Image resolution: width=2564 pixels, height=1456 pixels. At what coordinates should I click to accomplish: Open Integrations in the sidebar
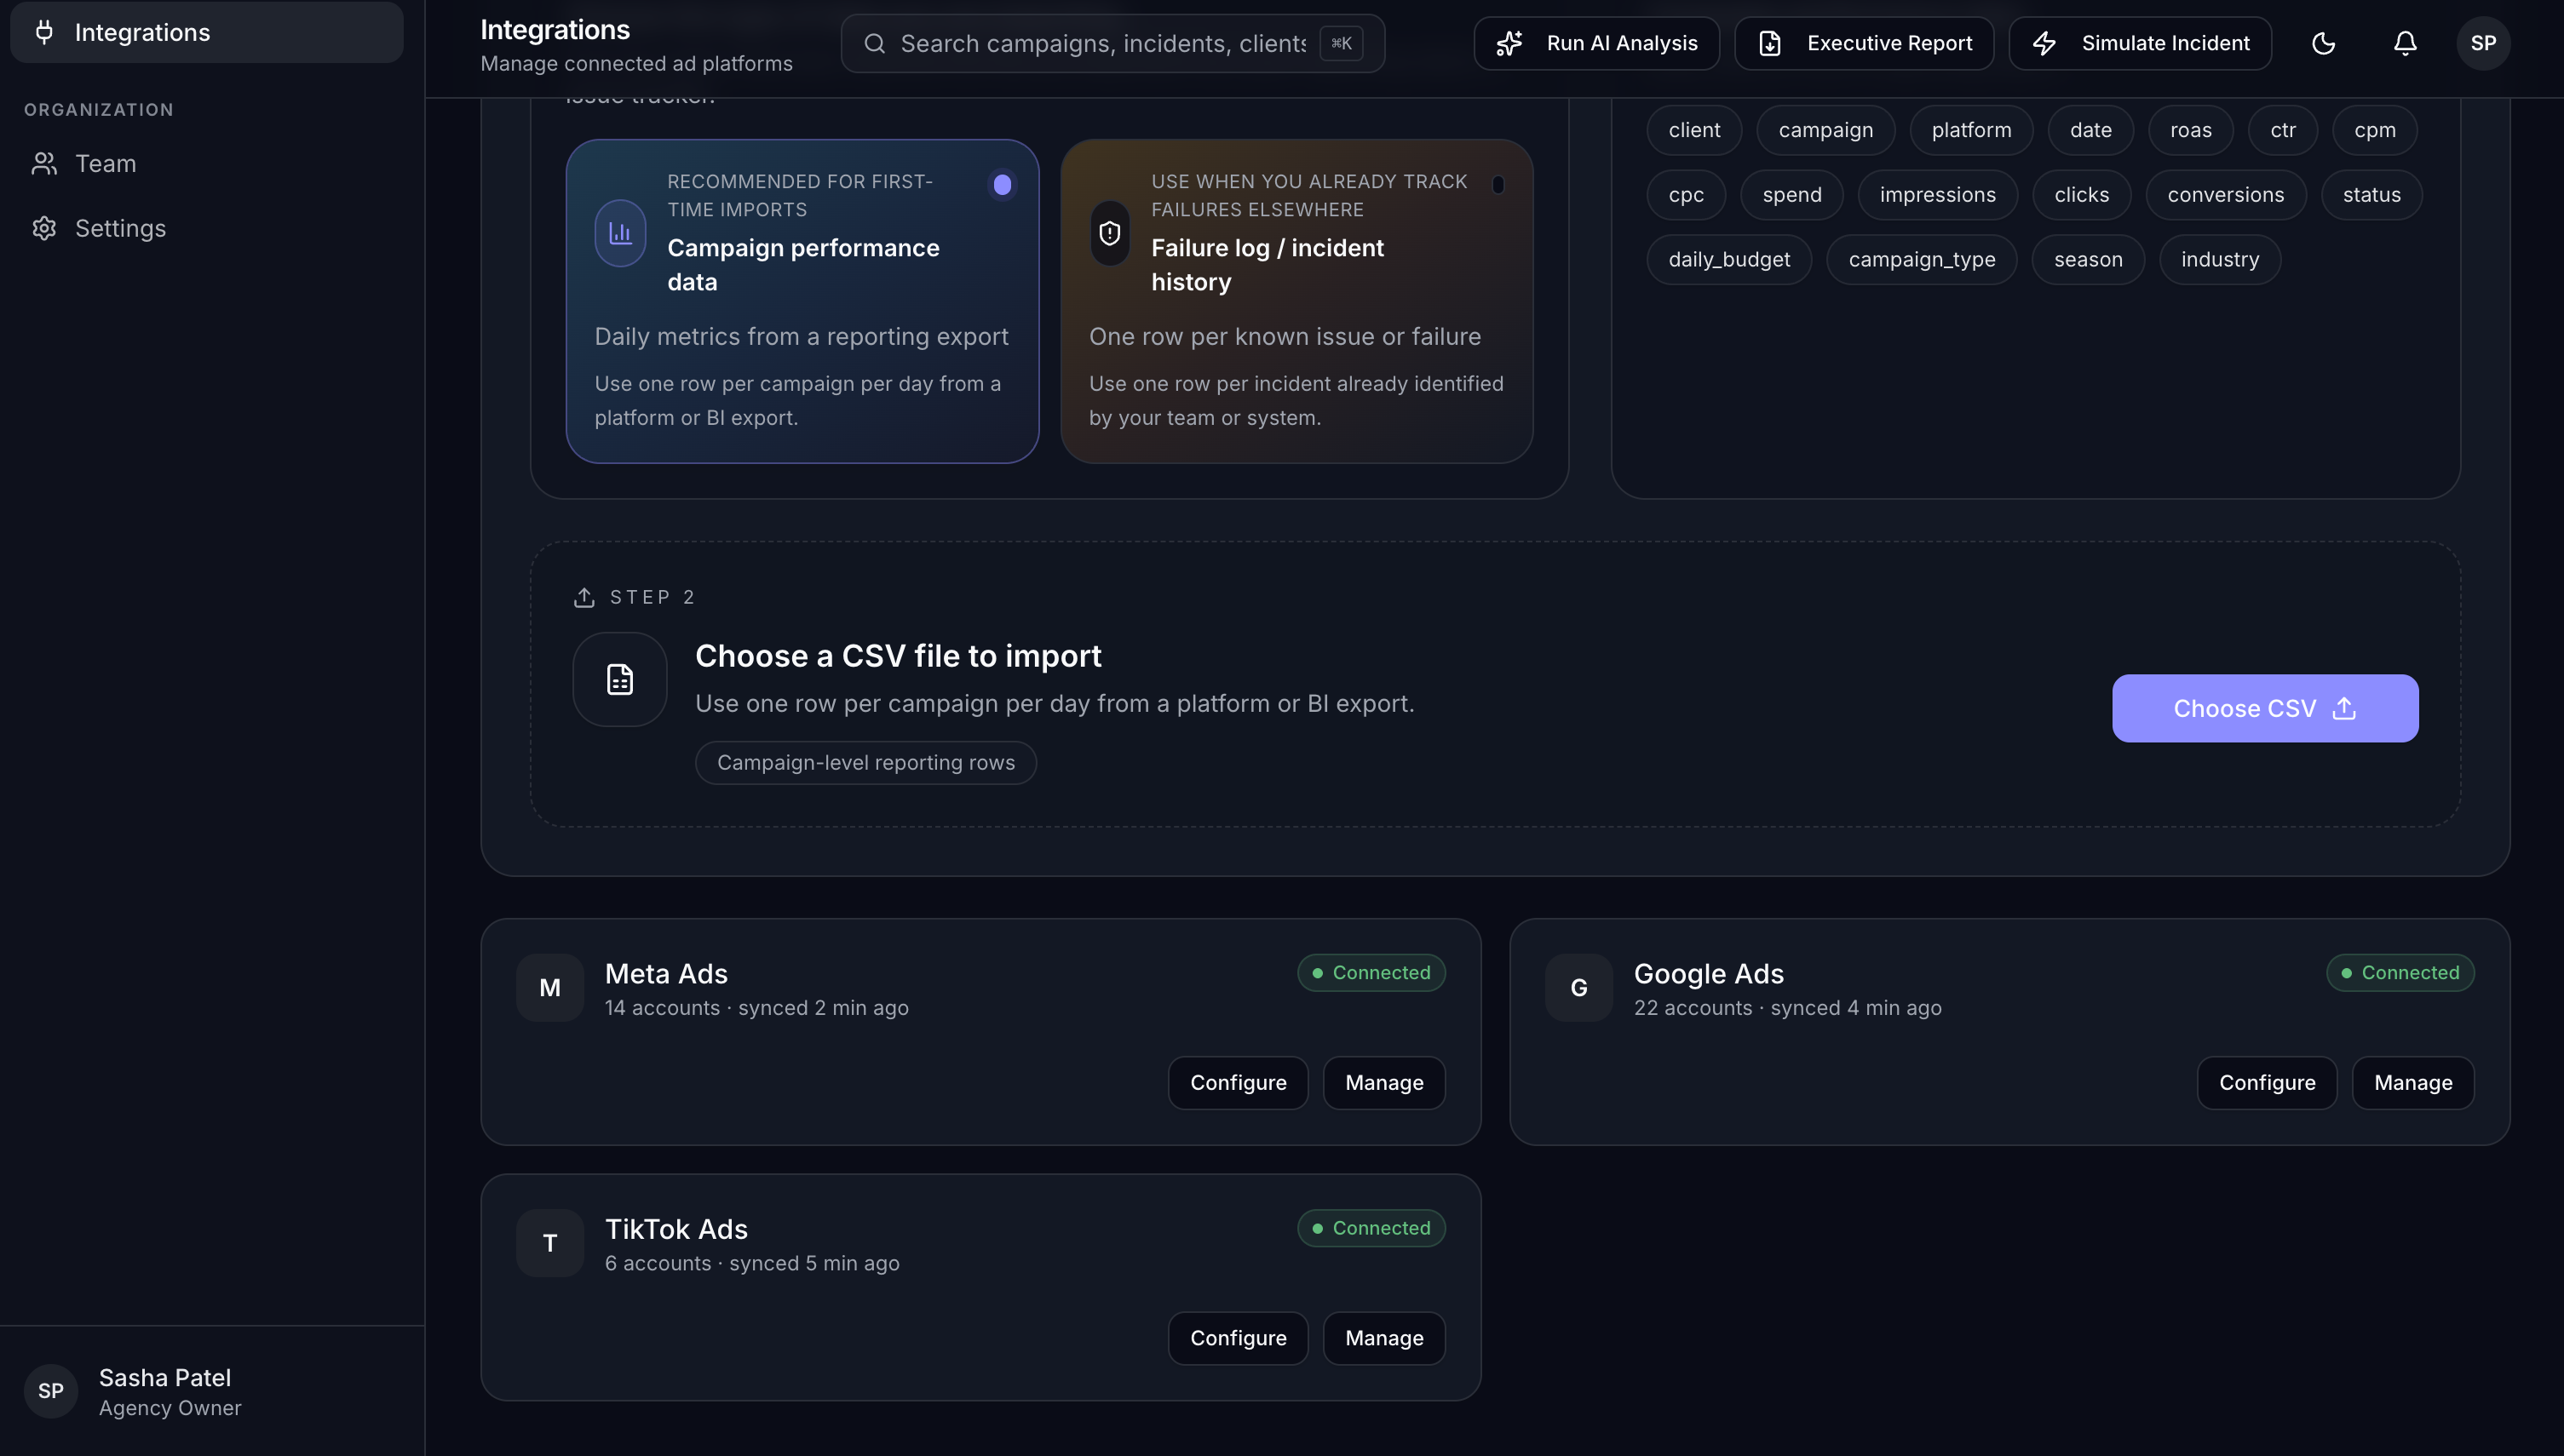point(207,32)
